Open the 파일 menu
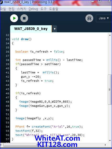Image resolution: width=112 pixels, height=149 pixels. 3,9
